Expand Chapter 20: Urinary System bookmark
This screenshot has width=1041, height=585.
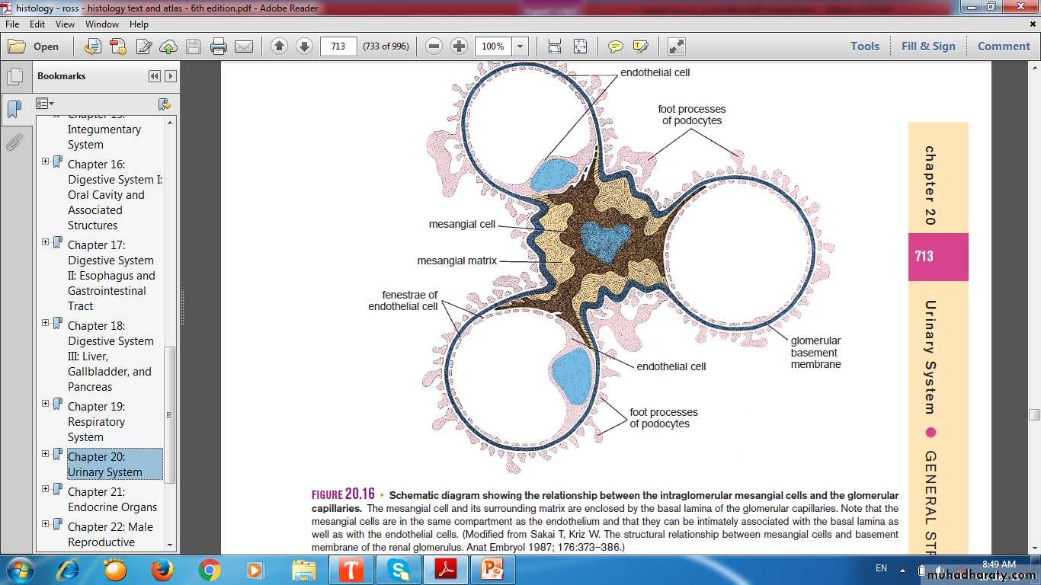pos(46,454)
